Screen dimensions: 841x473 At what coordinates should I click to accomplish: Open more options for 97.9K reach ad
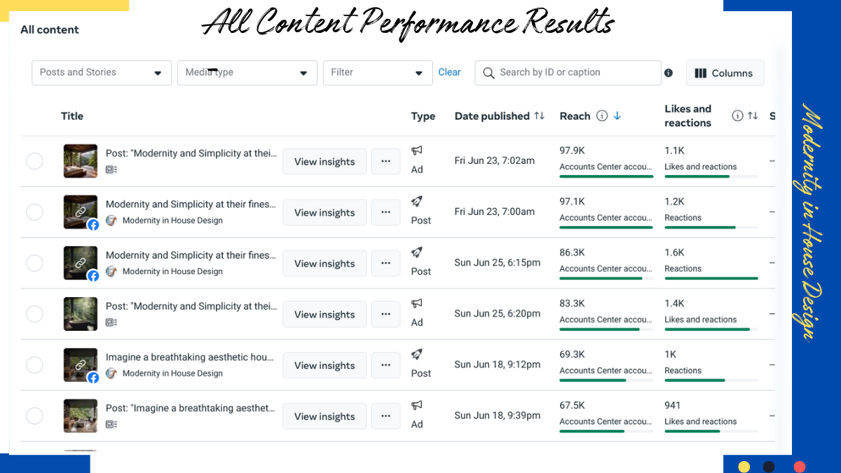point(385,161)
